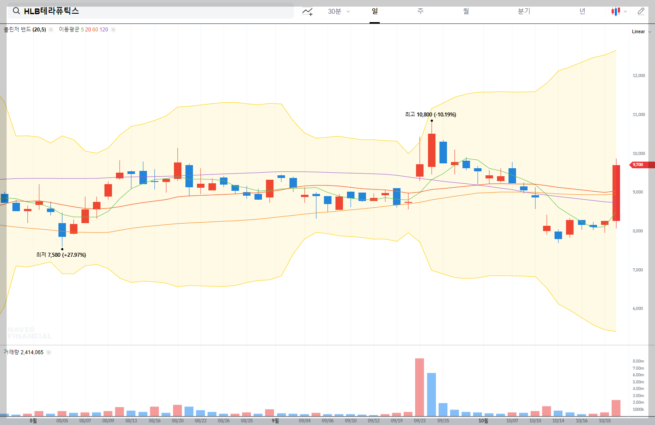This screenshot has width=655, height=425.
Task: Remove the 거래량 volume indicator
Action: [x=49, y=352]
